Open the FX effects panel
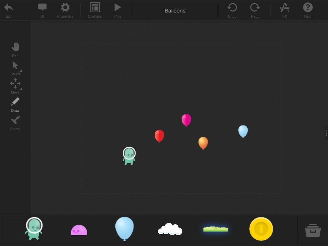The image size is (328, 246). coord(284,8)
